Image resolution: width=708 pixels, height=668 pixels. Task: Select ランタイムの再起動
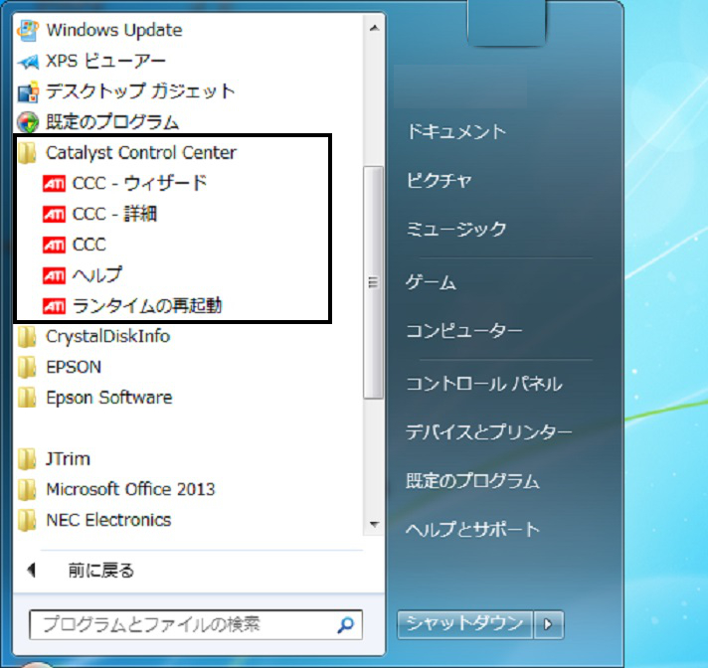click(147, 306)
